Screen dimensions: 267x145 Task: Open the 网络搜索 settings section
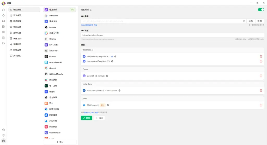pos(17,21)
